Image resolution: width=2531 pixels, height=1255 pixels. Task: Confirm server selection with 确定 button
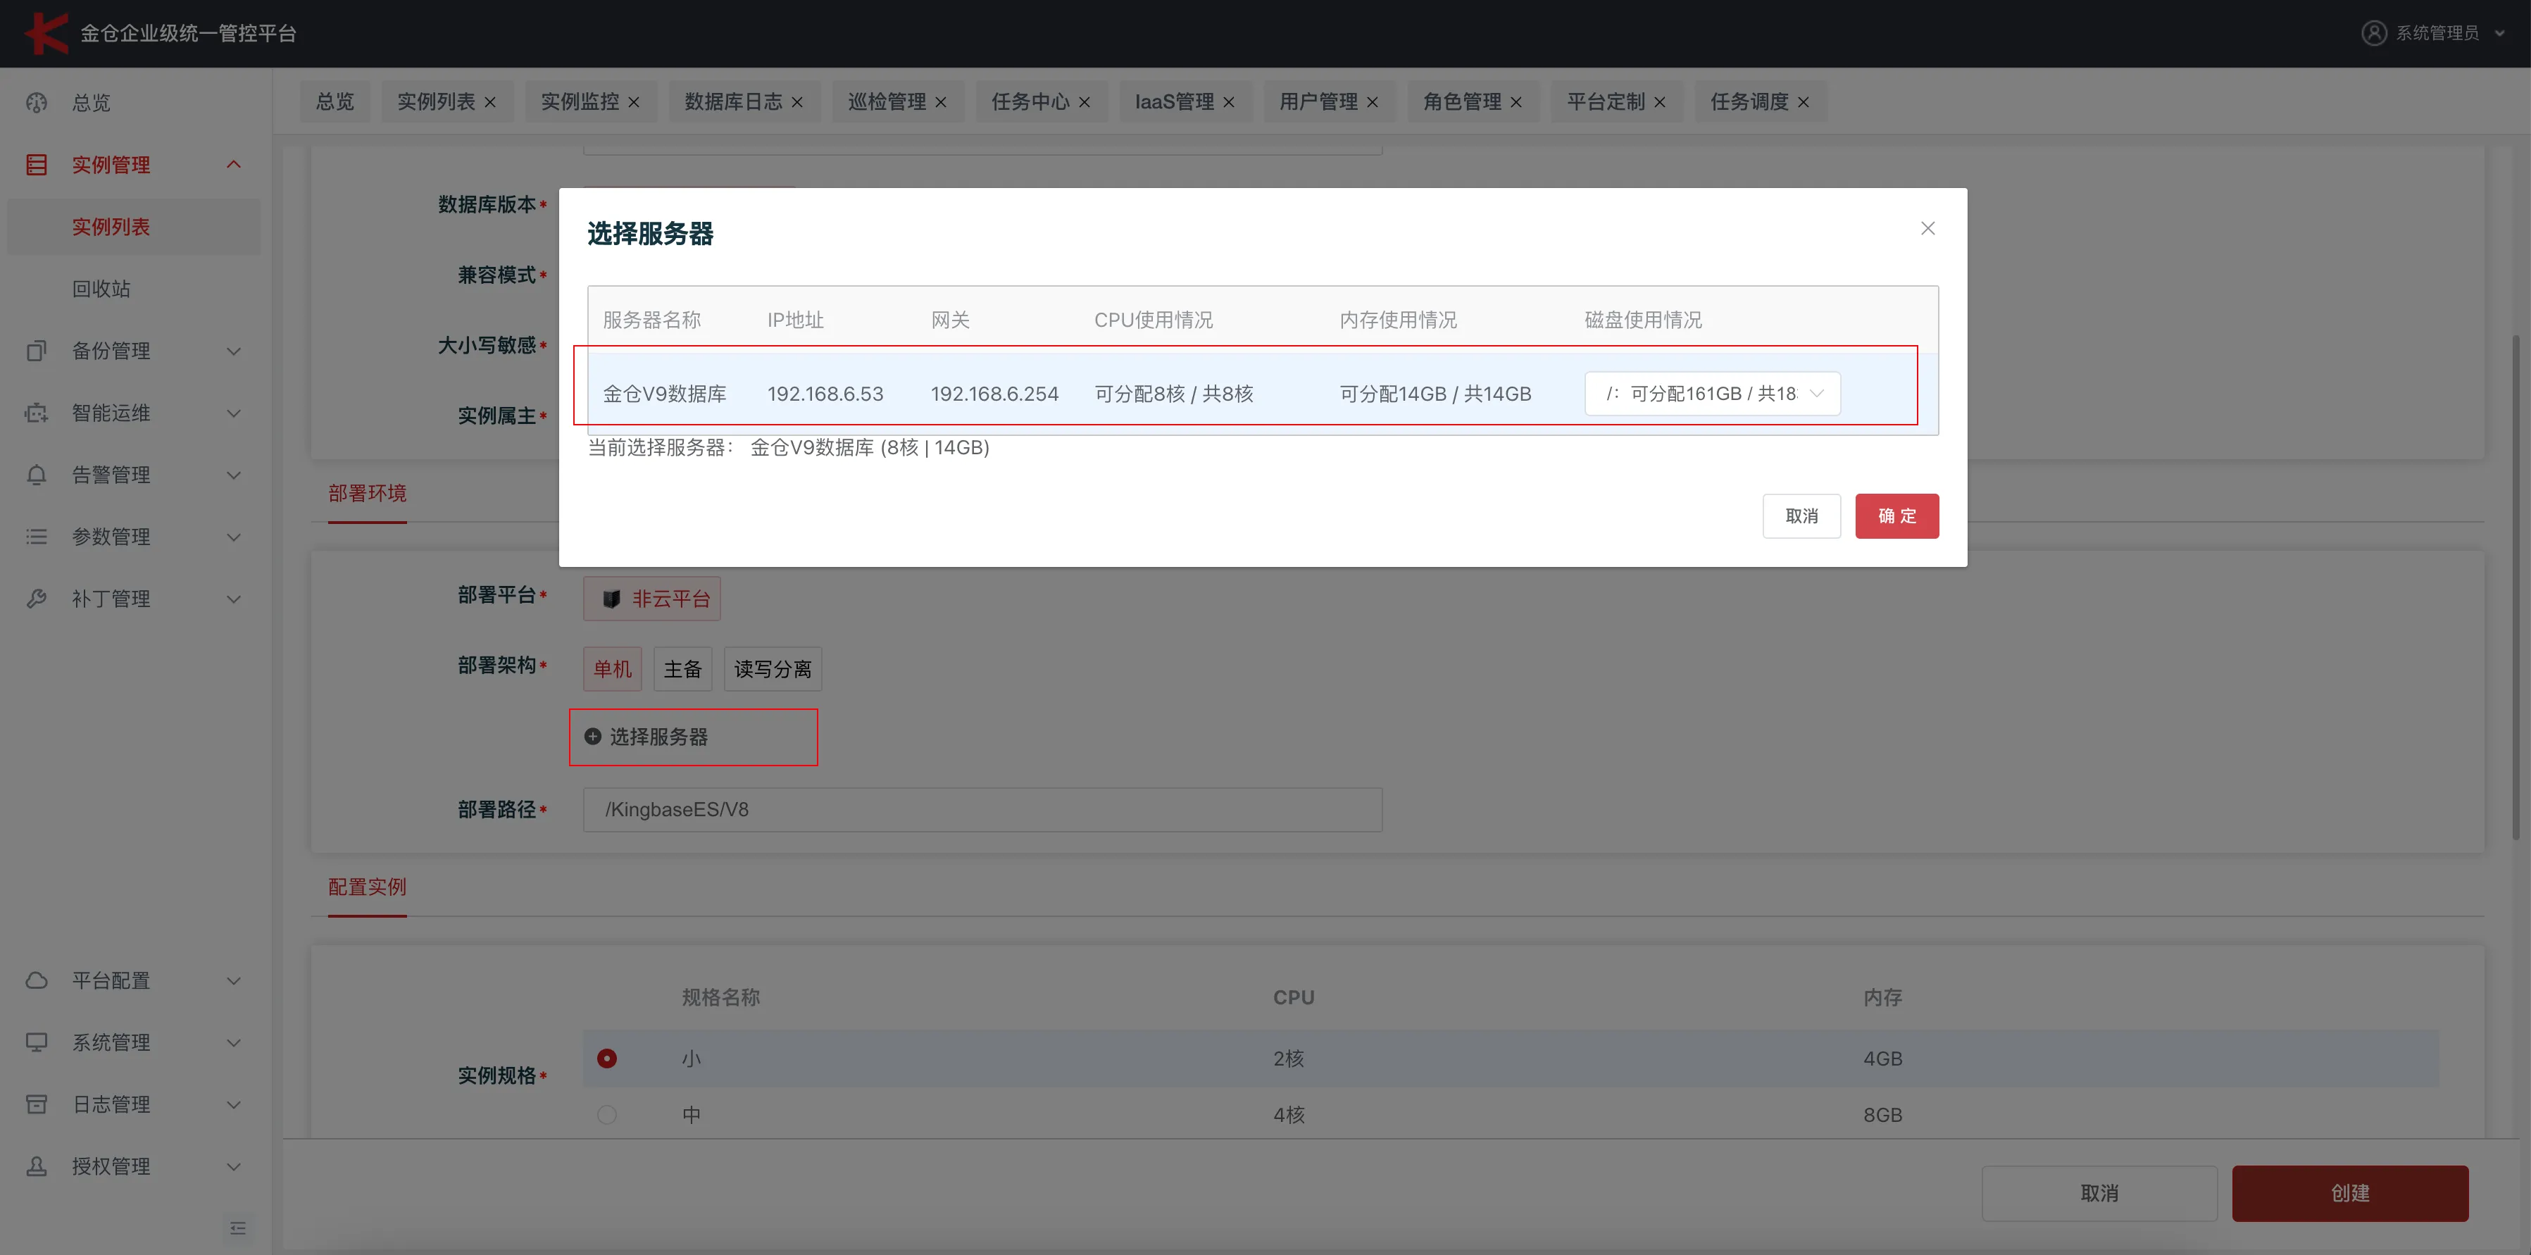pyautogui.click(x=1896, y=515)
